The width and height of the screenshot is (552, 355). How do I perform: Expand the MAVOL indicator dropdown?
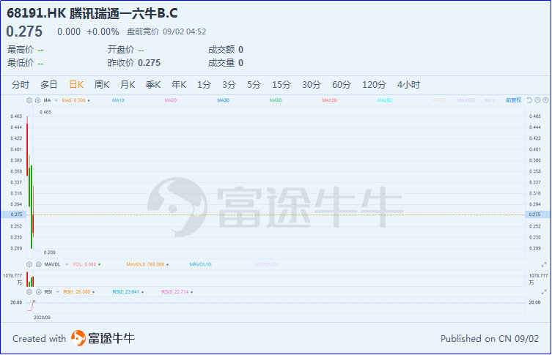click(67, 264)
